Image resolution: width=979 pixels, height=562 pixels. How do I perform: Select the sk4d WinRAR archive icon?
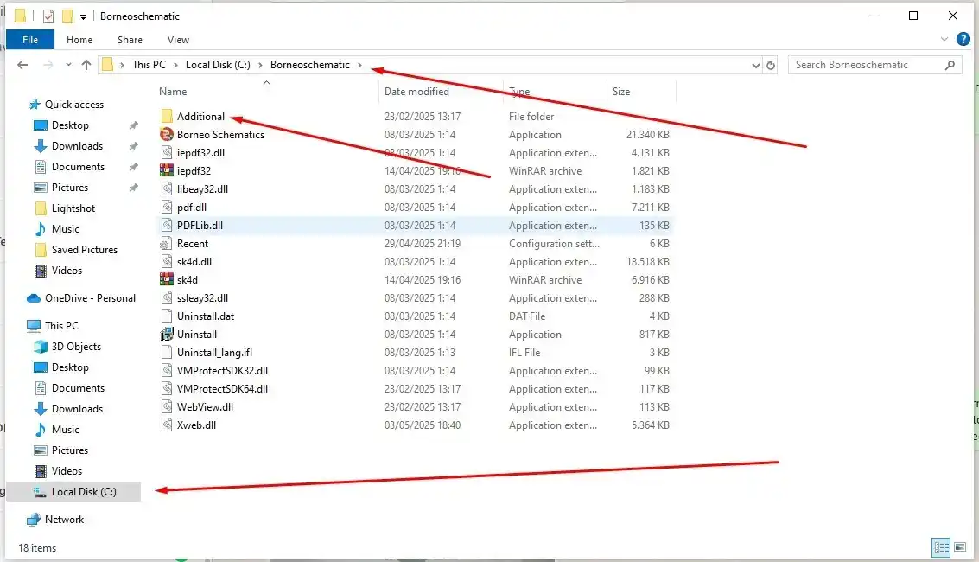167,280
